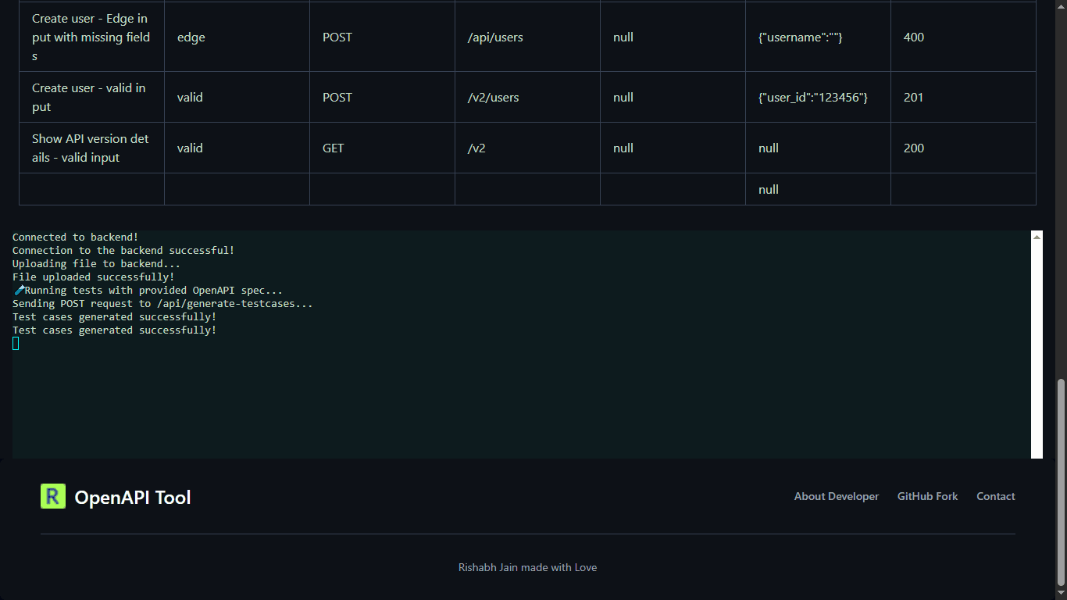
Task: Select the 201 status code cell
Action: point(963,97)
